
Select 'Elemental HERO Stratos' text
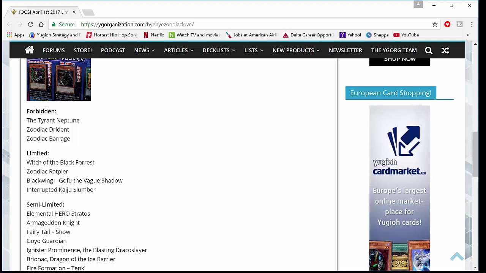58,213
